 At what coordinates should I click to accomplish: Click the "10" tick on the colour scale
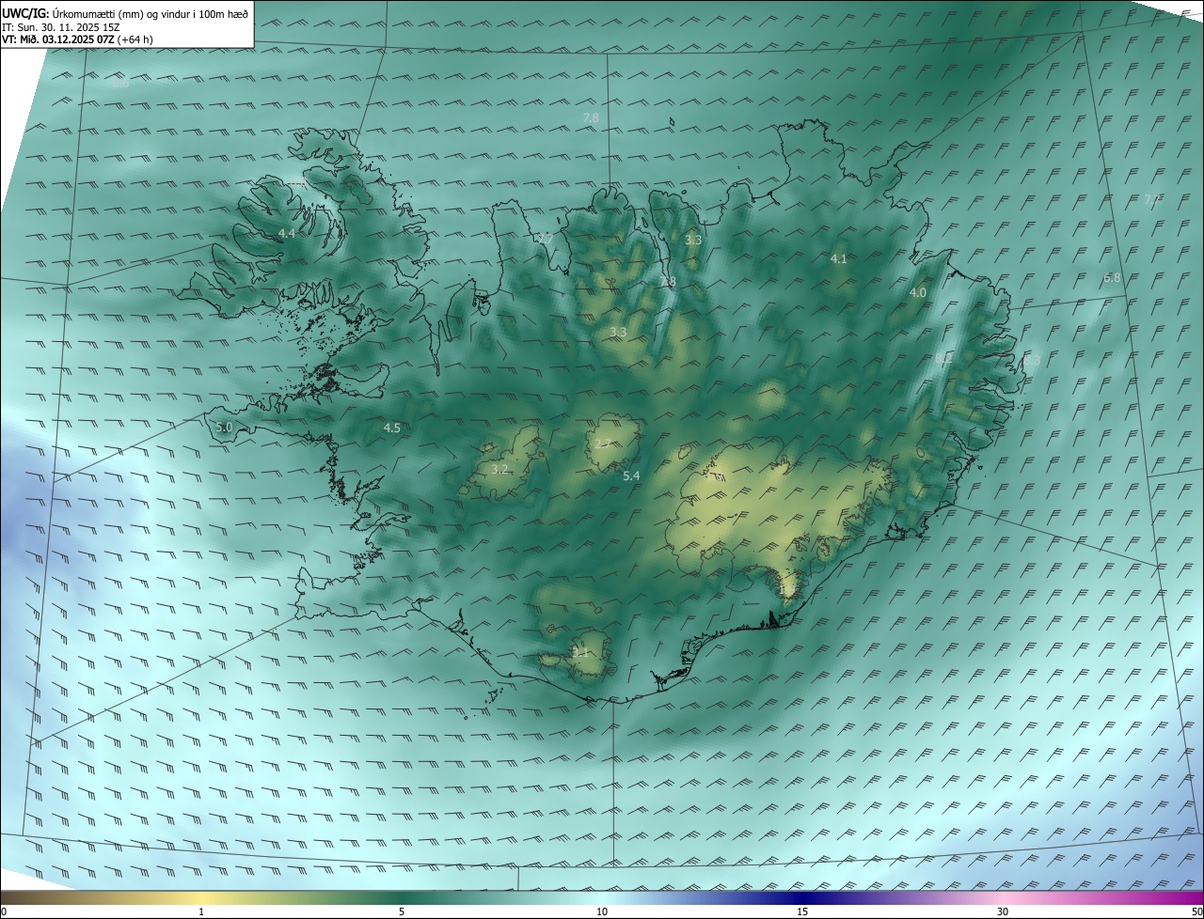602,911
